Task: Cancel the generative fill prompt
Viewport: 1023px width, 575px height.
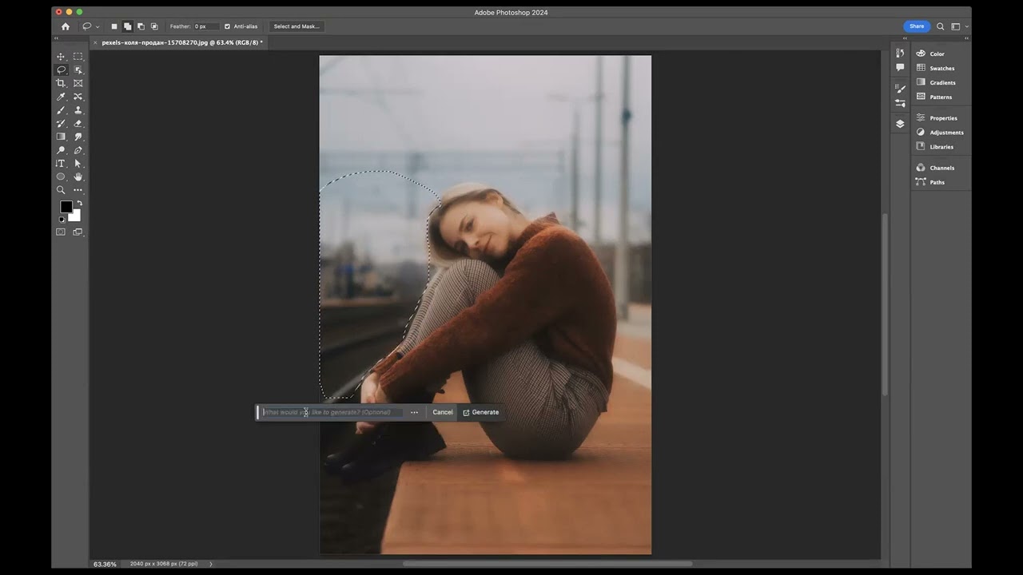Action: 443,412
